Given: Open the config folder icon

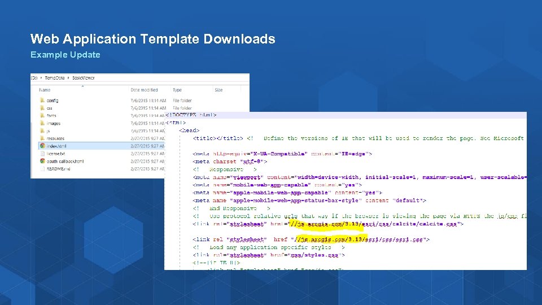Looking at the screenshot, I should (x=42, y=101).
